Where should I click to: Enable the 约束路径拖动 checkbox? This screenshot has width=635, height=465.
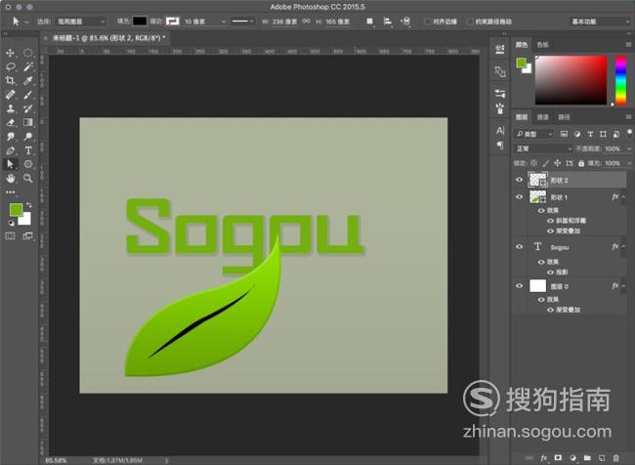click(470, 21)
